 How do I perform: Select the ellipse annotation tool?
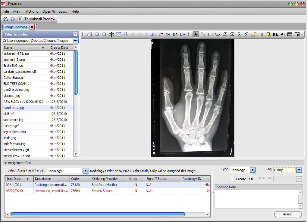[217, 34]
